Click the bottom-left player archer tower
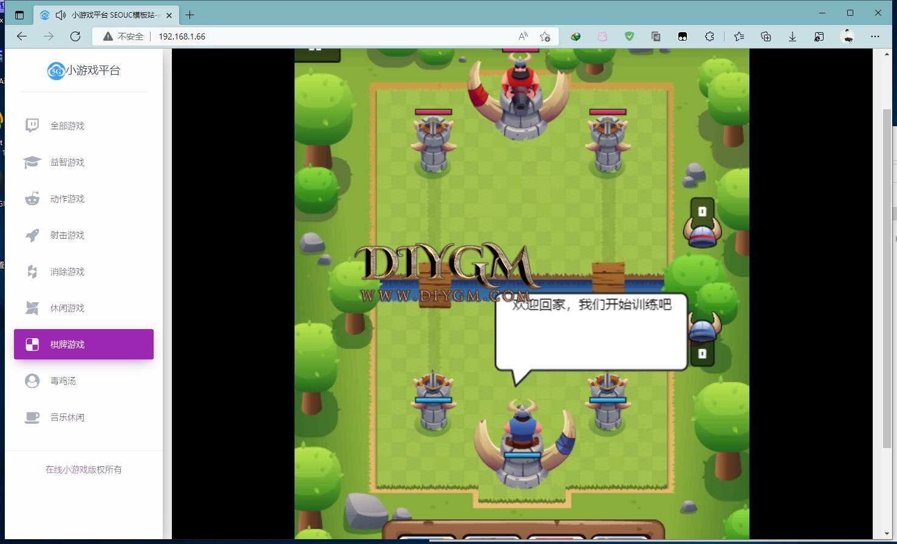Image resolution: width=897 pixels, height=544 pixels. [x=433, y=401]
